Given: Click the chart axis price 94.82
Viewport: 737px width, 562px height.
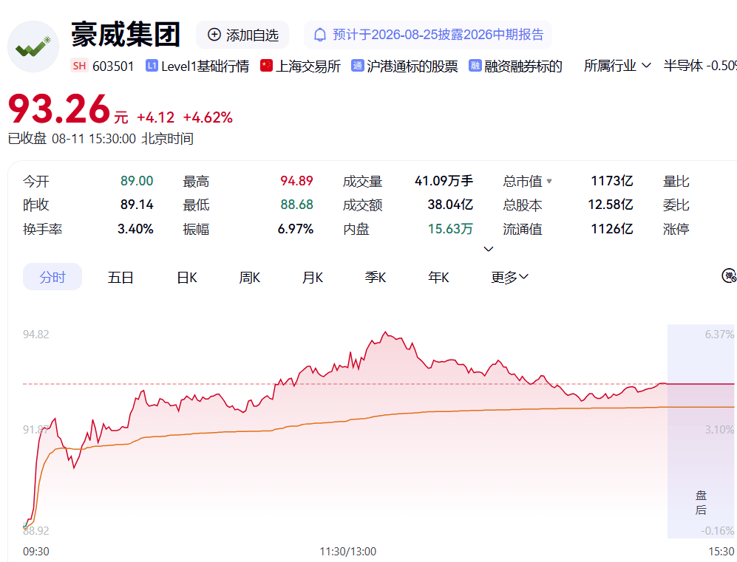Looking at the screenshot, I should pos(35,335).
